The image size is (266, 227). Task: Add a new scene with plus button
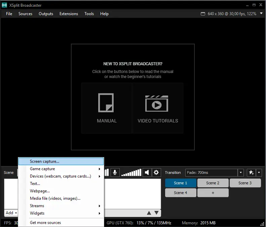click(x=213, y=193)
